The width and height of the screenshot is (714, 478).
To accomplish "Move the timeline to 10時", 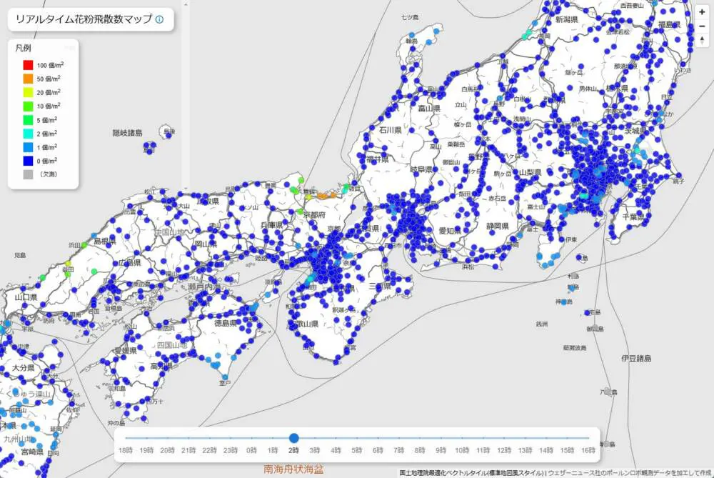I will point(462,450).
